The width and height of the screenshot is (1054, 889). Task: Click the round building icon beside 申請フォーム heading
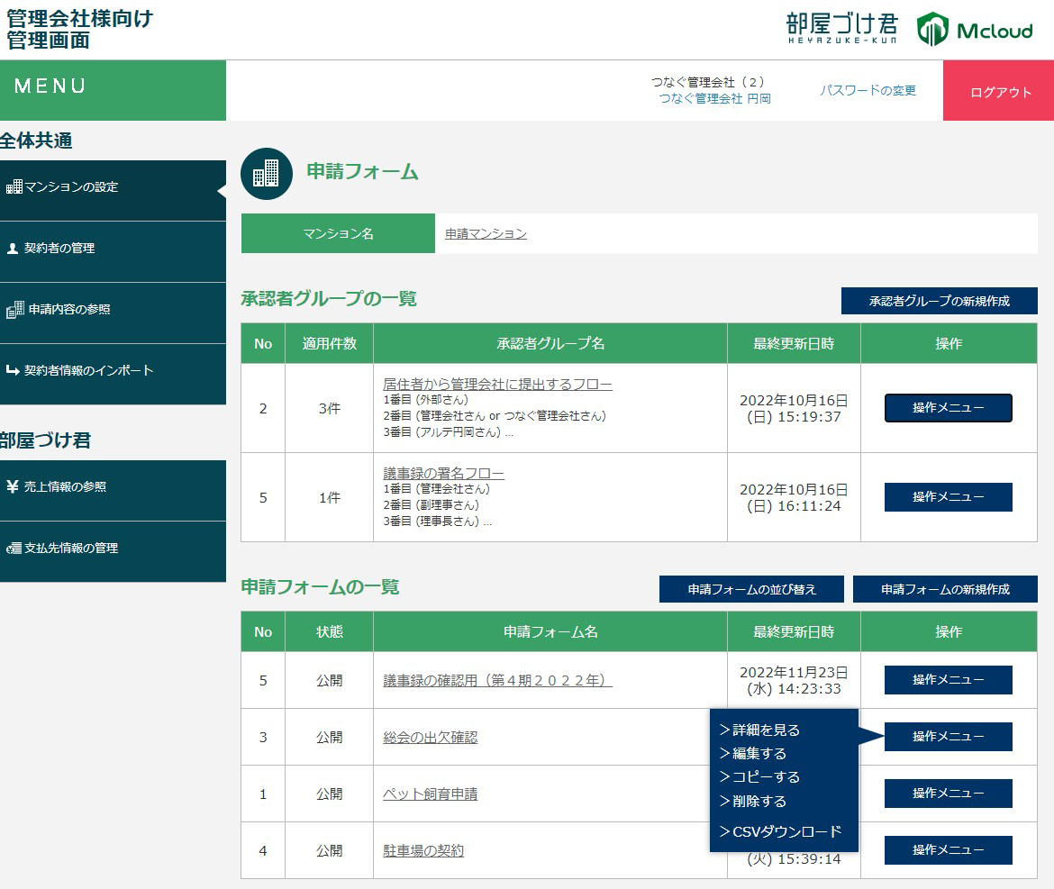(267, 173)
